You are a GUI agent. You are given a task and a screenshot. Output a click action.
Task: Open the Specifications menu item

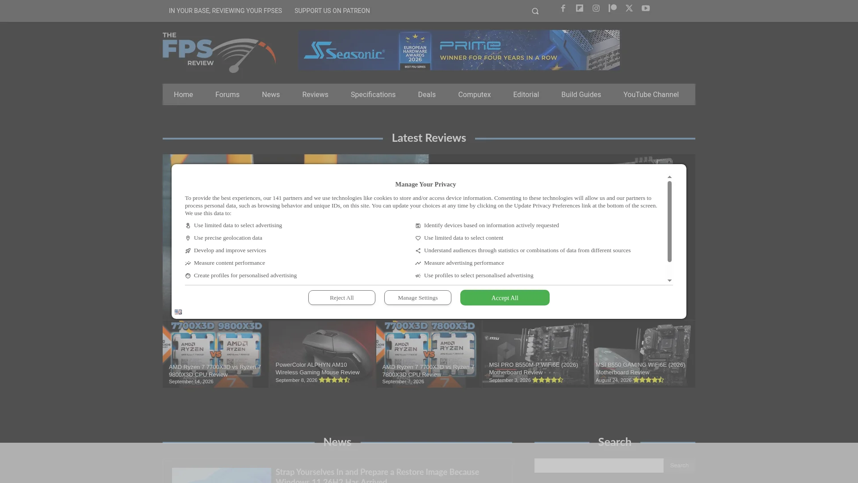373,95
